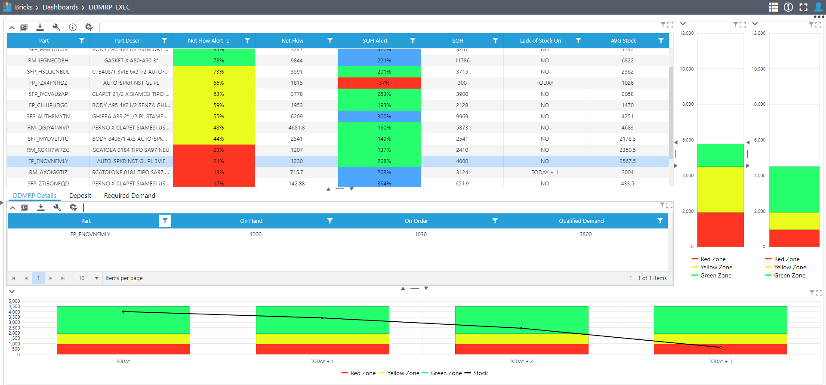Viewport: 826px width, 385px height.
Task: Open the apps grid icon in header
Action: click(x=773, y=7)
